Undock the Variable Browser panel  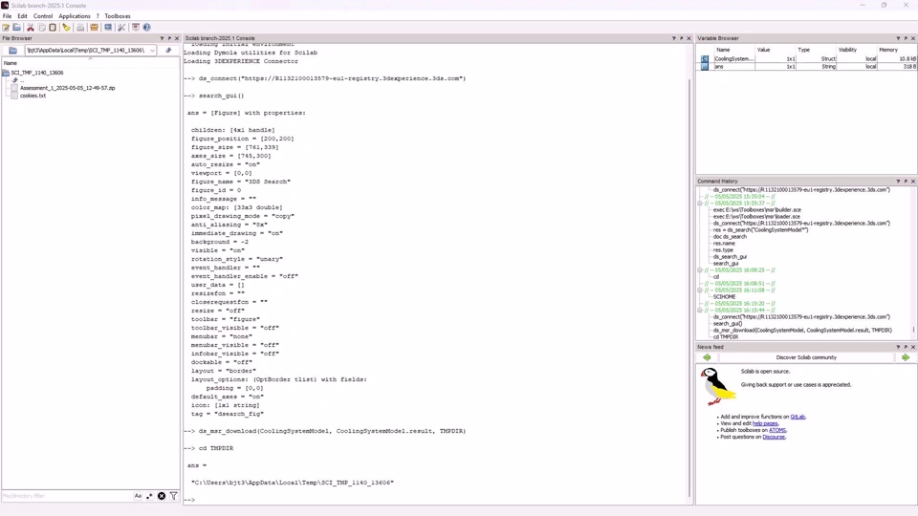click(x=906, y=38)
